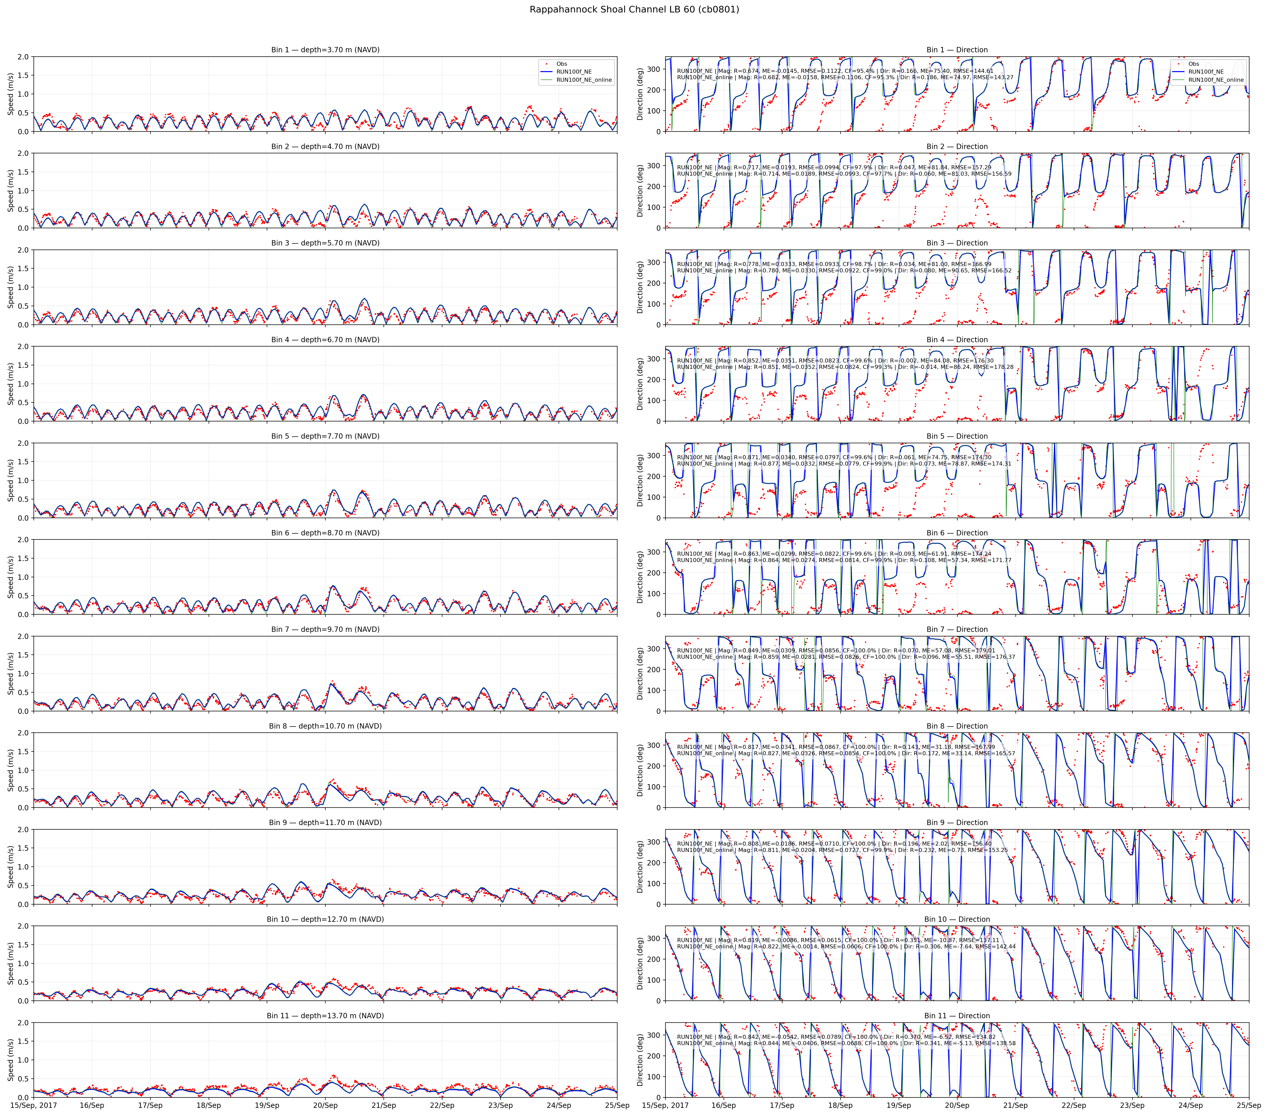Viewport: 1269px width, 1117px height.
Task: Select '25/Sep' tick label under direction plots
Action: point(1249,1105)
